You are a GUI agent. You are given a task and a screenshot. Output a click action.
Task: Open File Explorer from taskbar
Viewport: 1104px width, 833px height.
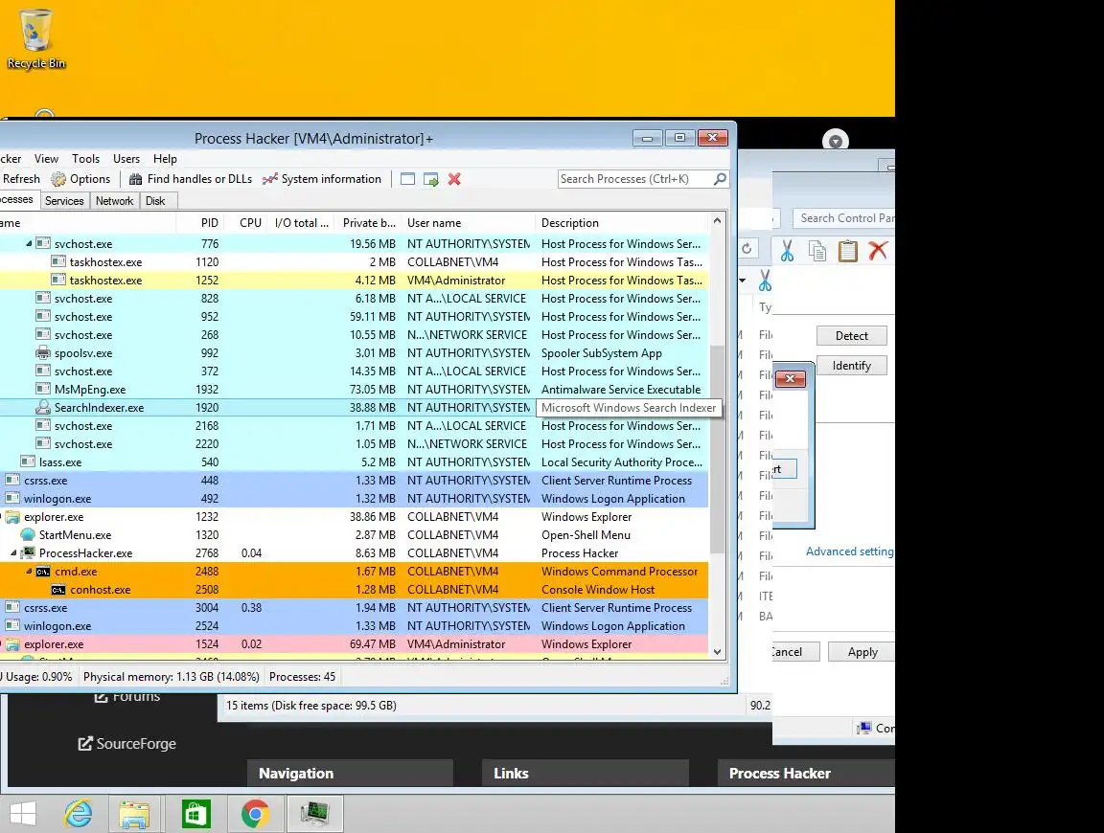pyautogui.click(x=134, y=814)
